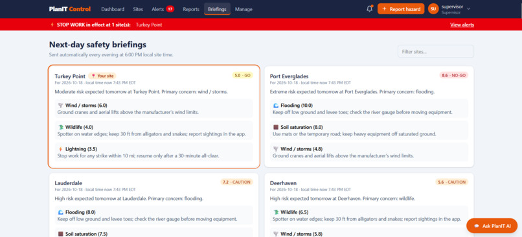Click the Wildlife icon in Deerhaven card
Screen dimensions: 522x237
276,212
